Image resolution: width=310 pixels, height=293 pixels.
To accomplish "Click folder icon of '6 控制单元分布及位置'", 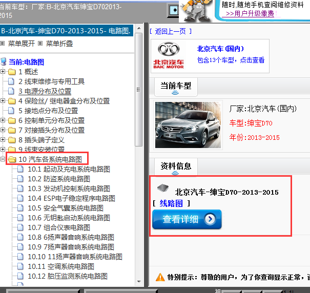I will click(x=12, y=120).
